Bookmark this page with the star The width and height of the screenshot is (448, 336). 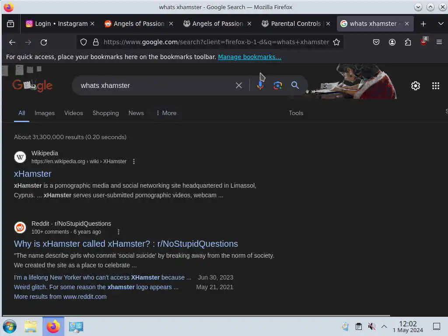336,42
